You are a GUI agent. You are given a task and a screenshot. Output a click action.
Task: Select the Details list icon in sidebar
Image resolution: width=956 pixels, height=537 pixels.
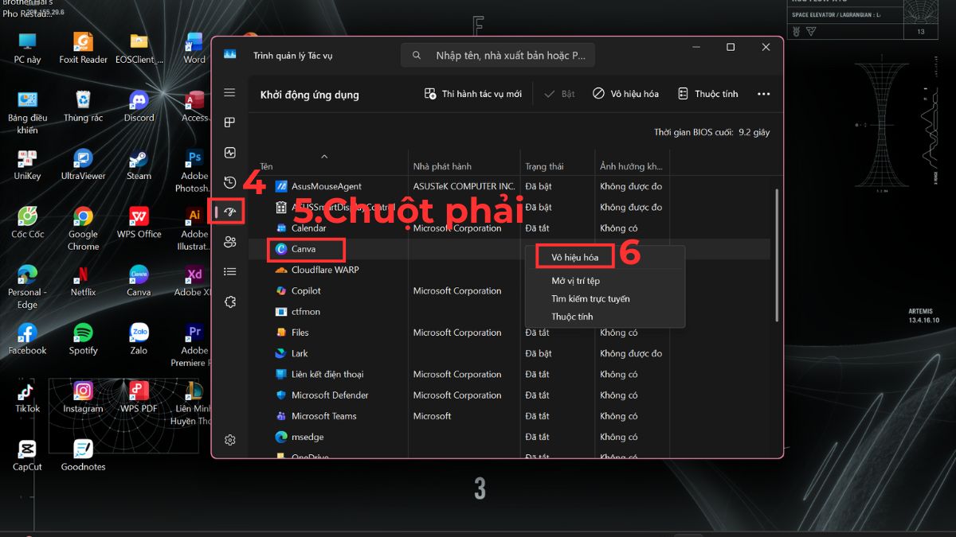pos(229,271)
